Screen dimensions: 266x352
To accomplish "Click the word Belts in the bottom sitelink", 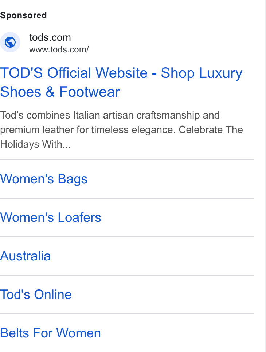I will point(15,333).
